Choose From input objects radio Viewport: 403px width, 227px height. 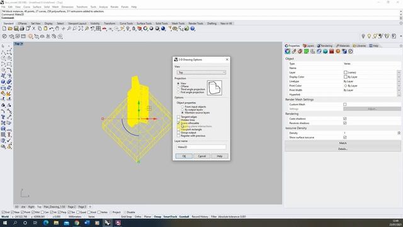tap(183, 107)
